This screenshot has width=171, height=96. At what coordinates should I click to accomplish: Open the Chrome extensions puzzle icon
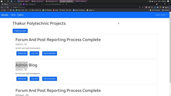(163, 7)
